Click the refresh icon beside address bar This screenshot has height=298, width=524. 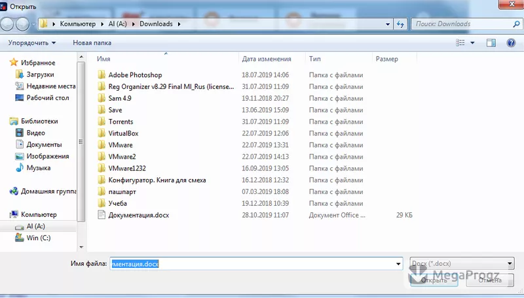coord(400,24)
